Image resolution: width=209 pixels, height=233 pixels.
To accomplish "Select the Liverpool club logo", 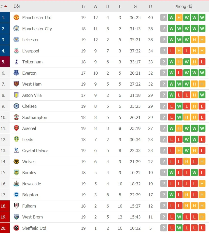I will coord(16,51).
